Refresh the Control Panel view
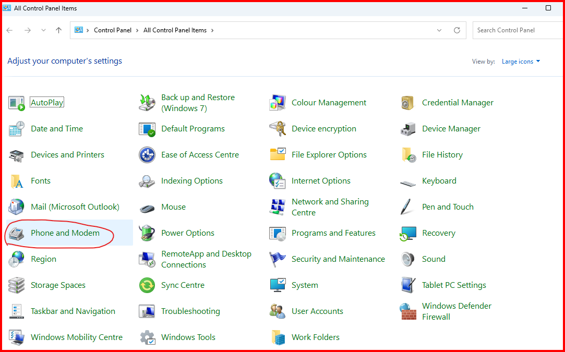Screen dimensions: 565x352 [x=457, y=30]
